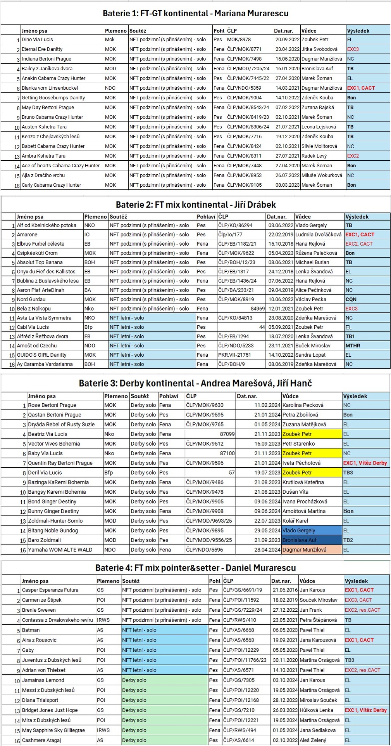Select the 'Zoldmali-Hunter Somlo' cell

click(x=65, y=521)
